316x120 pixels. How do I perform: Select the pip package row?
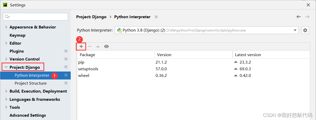(x=193, y=62)
